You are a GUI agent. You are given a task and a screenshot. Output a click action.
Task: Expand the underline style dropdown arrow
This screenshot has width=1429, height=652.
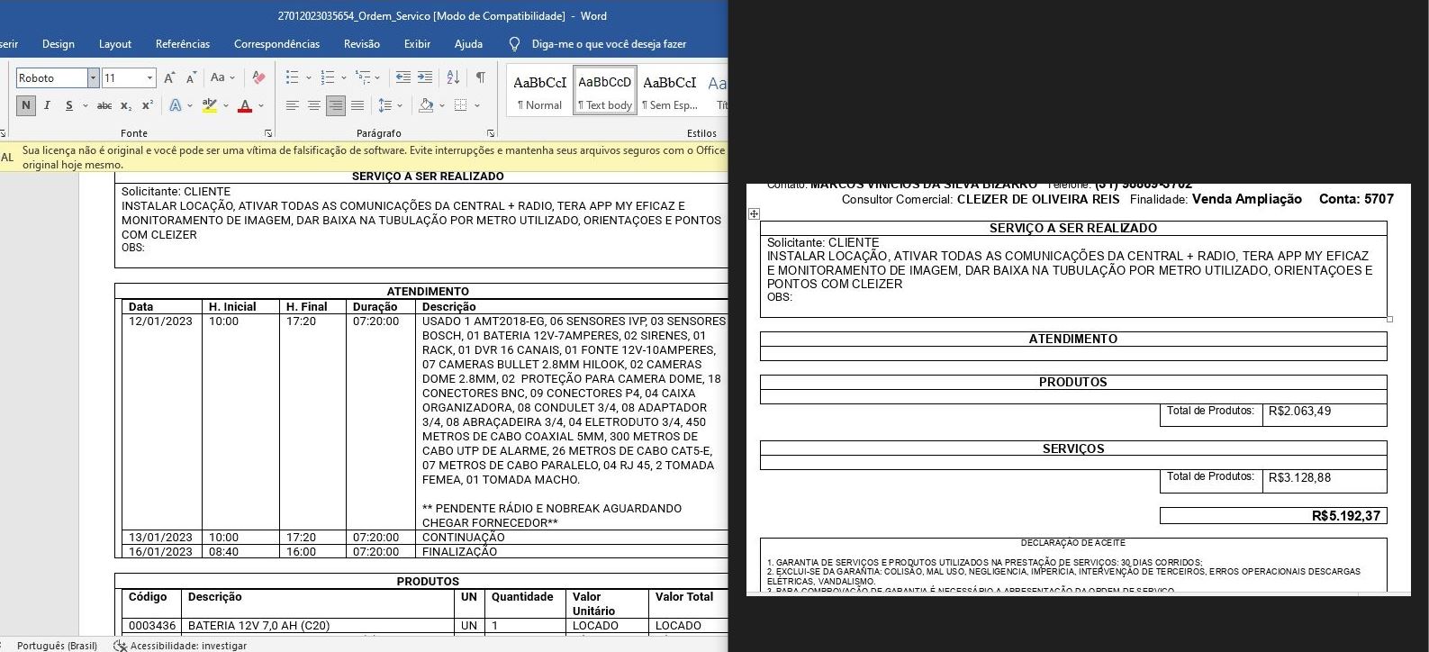[85, 105]
